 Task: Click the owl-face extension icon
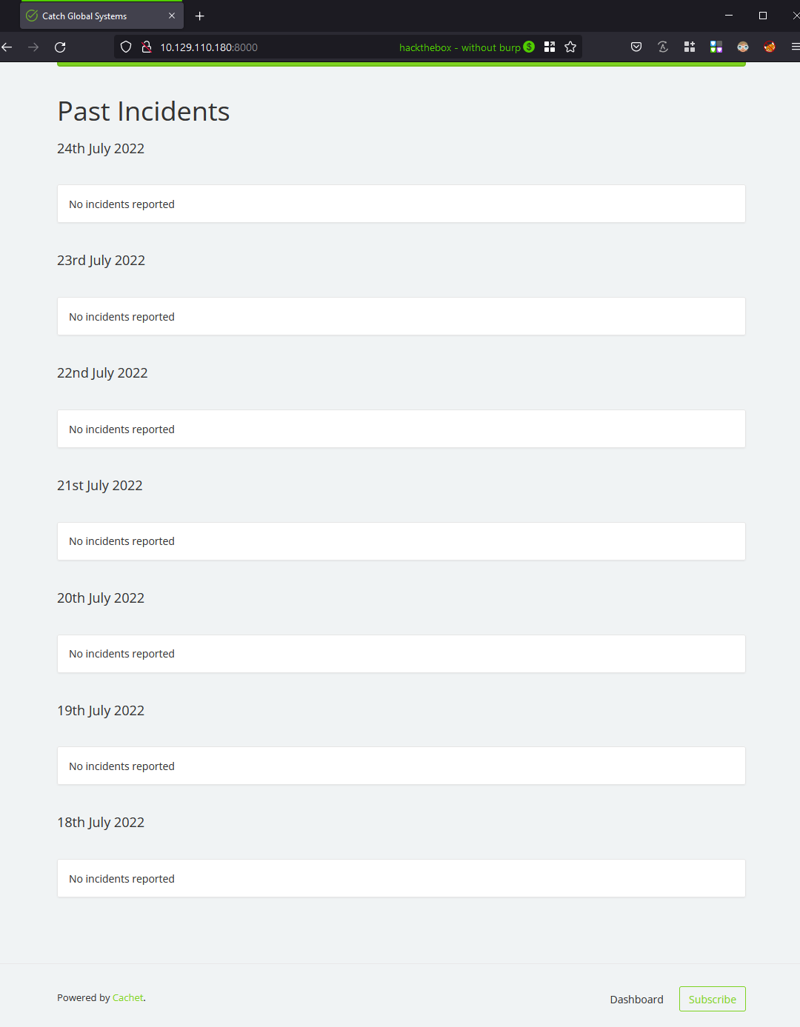743,47
